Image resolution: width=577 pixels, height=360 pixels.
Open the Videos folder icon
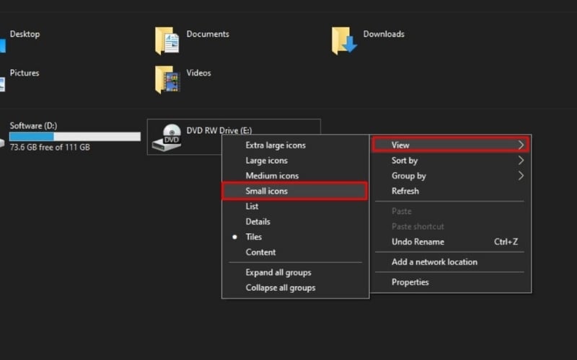tap(167, 80)
